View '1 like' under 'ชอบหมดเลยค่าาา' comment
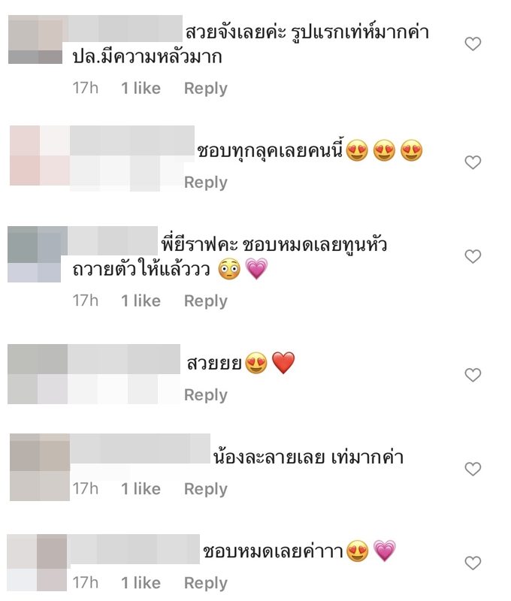The image size is (511, 601). 141,583
